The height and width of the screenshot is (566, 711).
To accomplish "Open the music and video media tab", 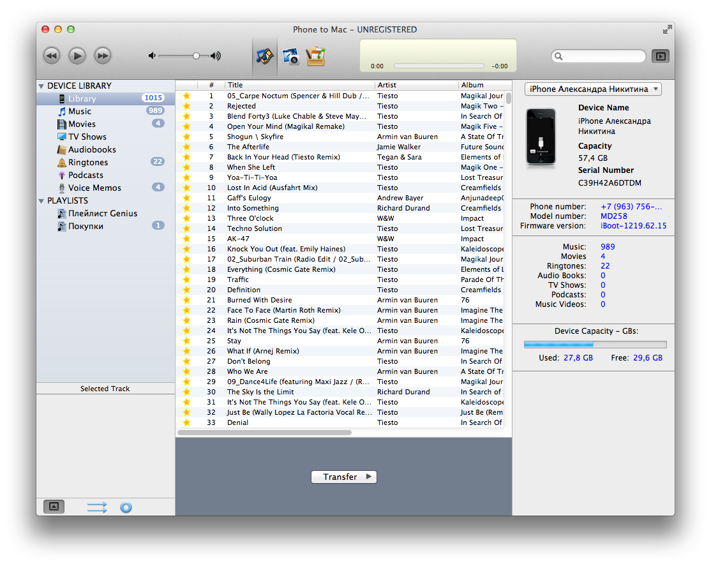I will click(x=265, y=56).
